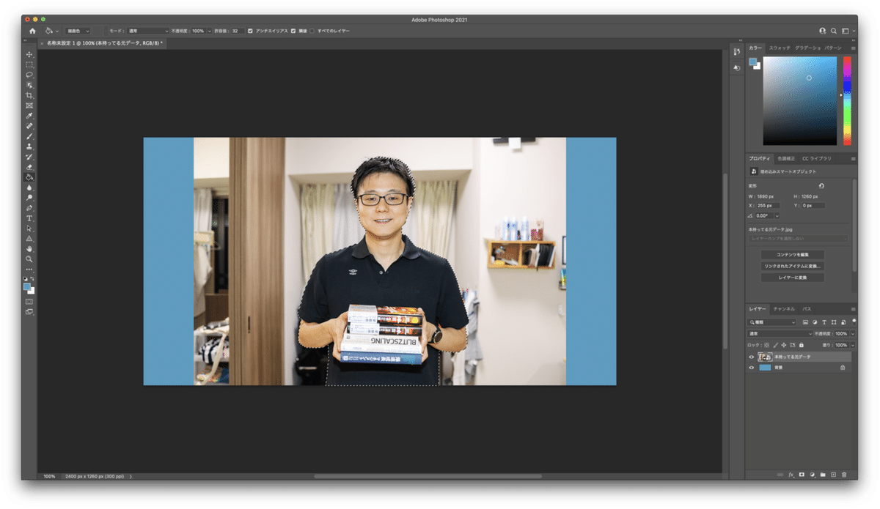Switch to the チャンネル tab
880x509 pixels.
click(x=784, y=309)
